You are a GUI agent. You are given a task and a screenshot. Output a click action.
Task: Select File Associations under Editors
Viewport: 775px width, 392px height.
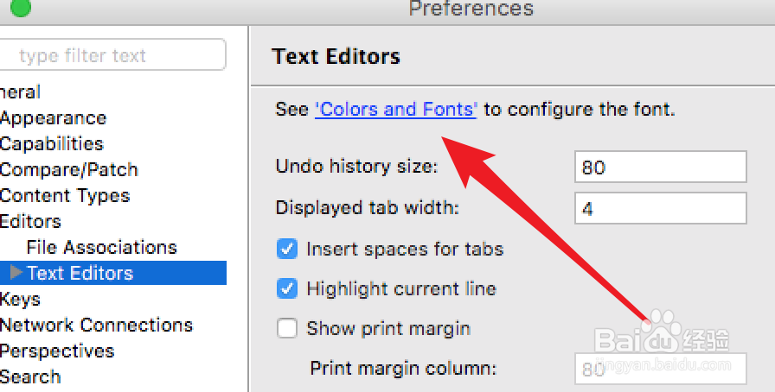coord(101,247)
